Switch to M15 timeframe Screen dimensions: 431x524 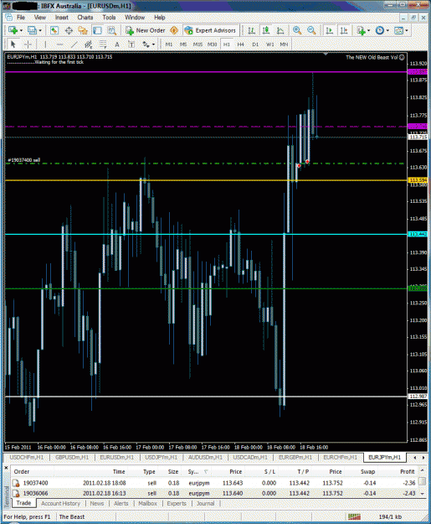click(x=198, y=44)
